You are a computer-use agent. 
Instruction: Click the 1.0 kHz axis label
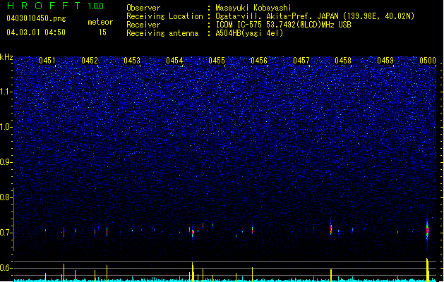coord(6,127)
